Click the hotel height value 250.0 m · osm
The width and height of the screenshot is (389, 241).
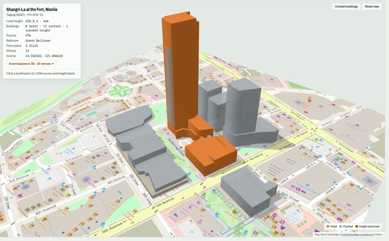[x=37, y=21]
